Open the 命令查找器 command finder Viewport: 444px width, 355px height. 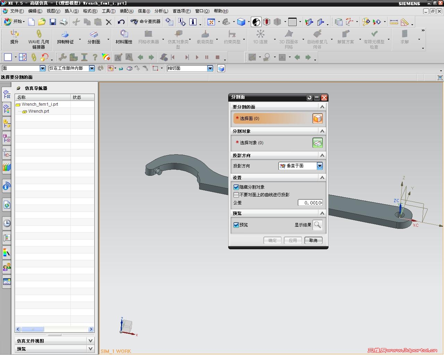coord(145,22)
